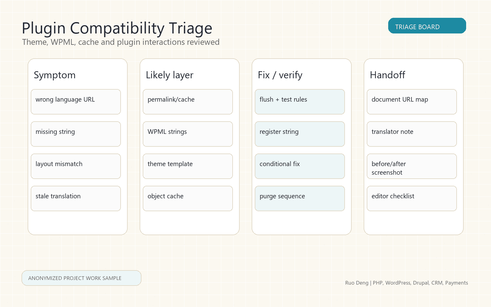491x307 pixels.
Task: Select the 'layout mismatch' card
Action: 76,166
